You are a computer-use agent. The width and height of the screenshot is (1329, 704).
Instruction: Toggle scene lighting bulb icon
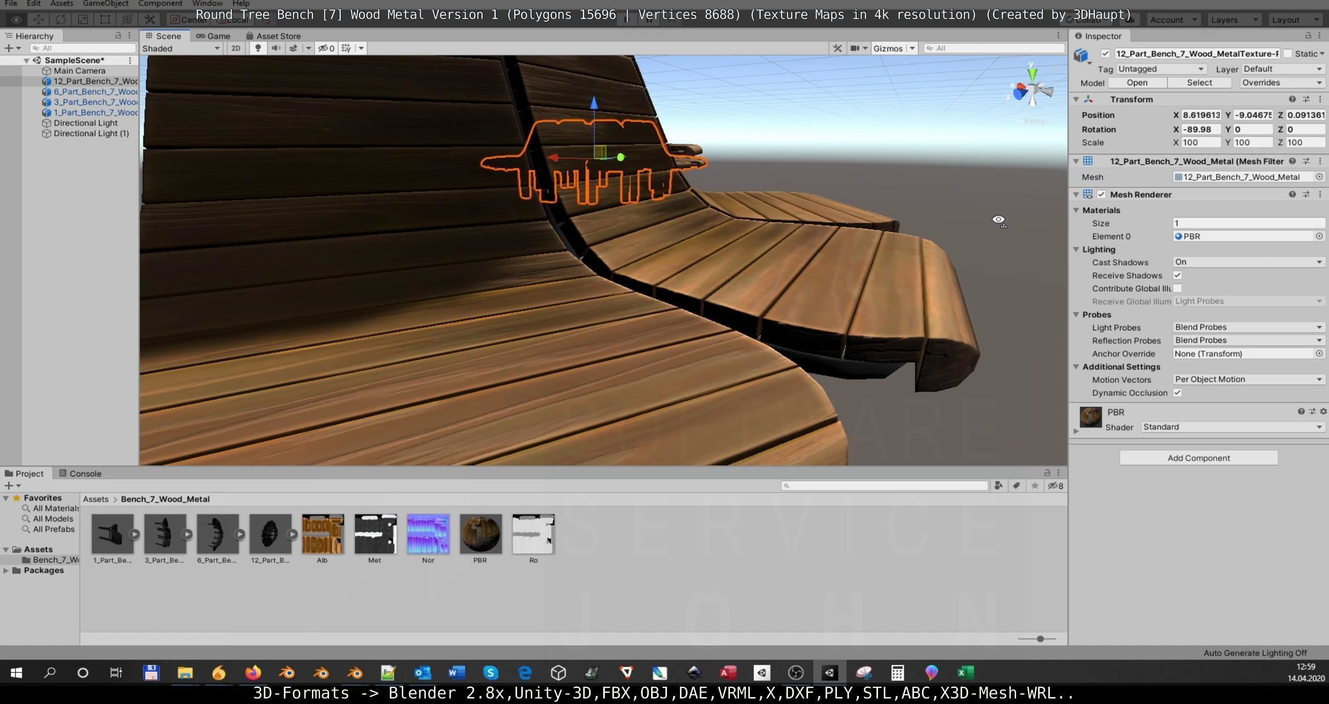coord(258,48)
